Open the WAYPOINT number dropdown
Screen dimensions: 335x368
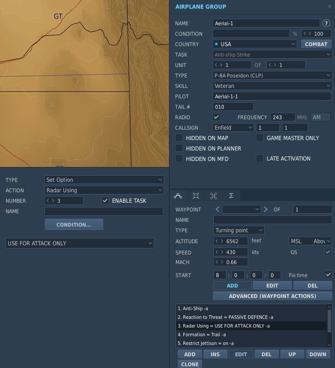242,209
